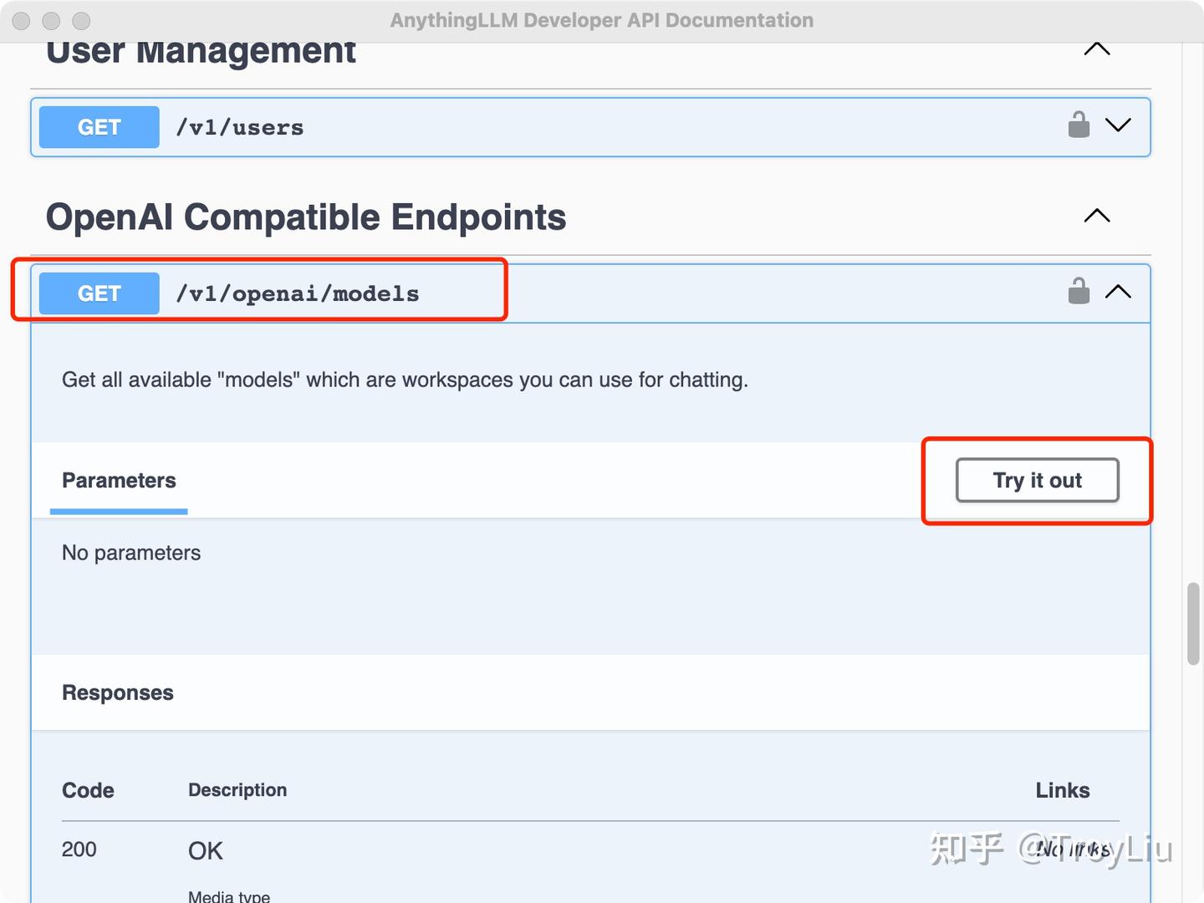This screenshot has width=1204, height=903.
Task: Click the User Management section heading
Action: click(201, 52)
